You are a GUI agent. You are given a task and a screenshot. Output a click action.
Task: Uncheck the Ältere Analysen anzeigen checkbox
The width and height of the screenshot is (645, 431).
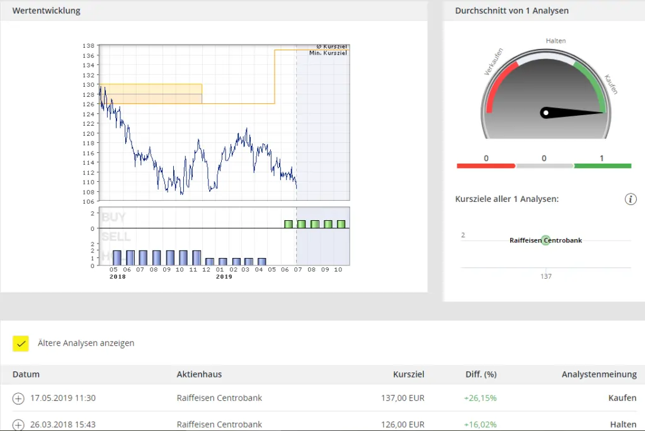(21, 344)
